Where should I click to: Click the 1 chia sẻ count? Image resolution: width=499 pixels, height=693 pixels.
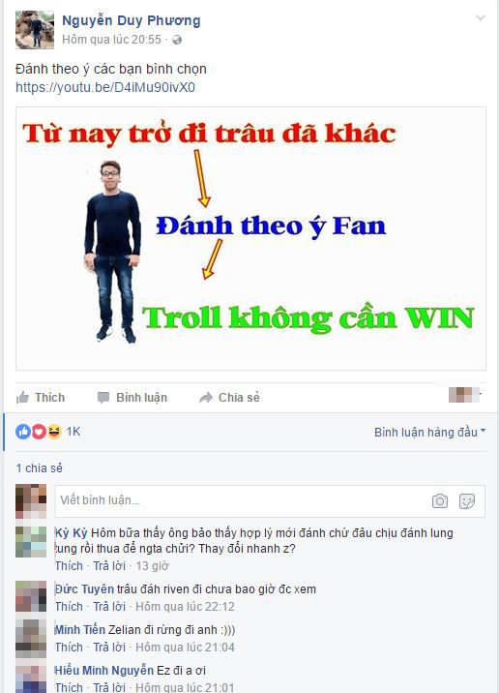click(x=40, y=468)
